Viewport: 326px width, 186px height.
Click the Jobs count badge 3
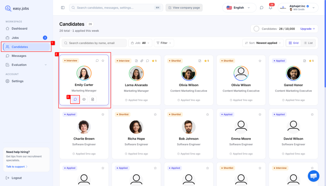(x=45, y=37)
